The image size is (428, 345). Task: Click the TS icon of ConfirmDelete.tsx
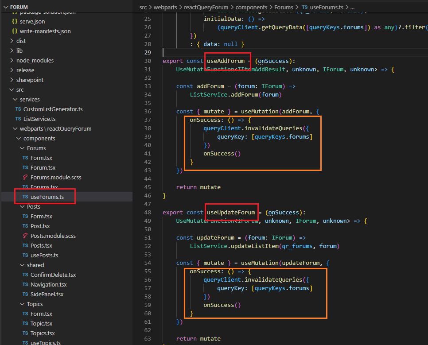25,275
